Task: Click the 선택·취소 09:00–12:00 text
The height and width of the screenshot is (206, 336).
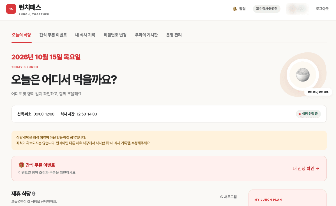Action: click(x=36, y=114)
